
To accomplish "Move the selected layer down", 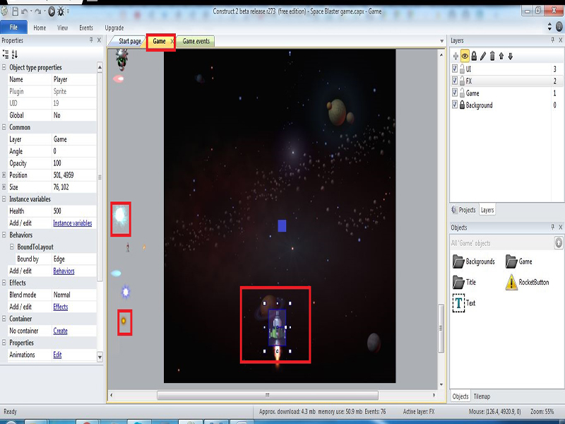I will [x=510, y=56].
